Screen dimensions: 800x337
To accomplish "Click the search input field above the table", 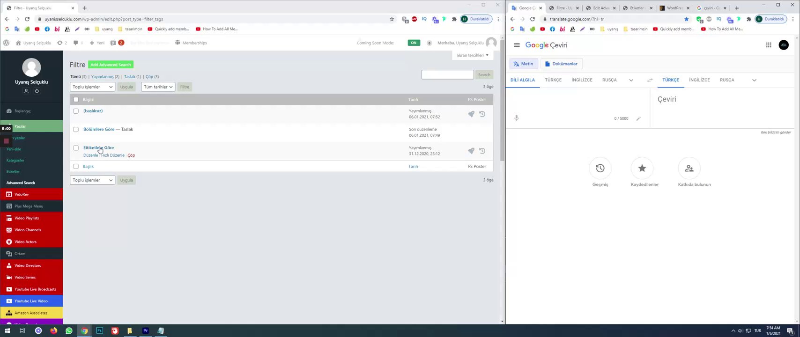I will click(x=447, y=75).
